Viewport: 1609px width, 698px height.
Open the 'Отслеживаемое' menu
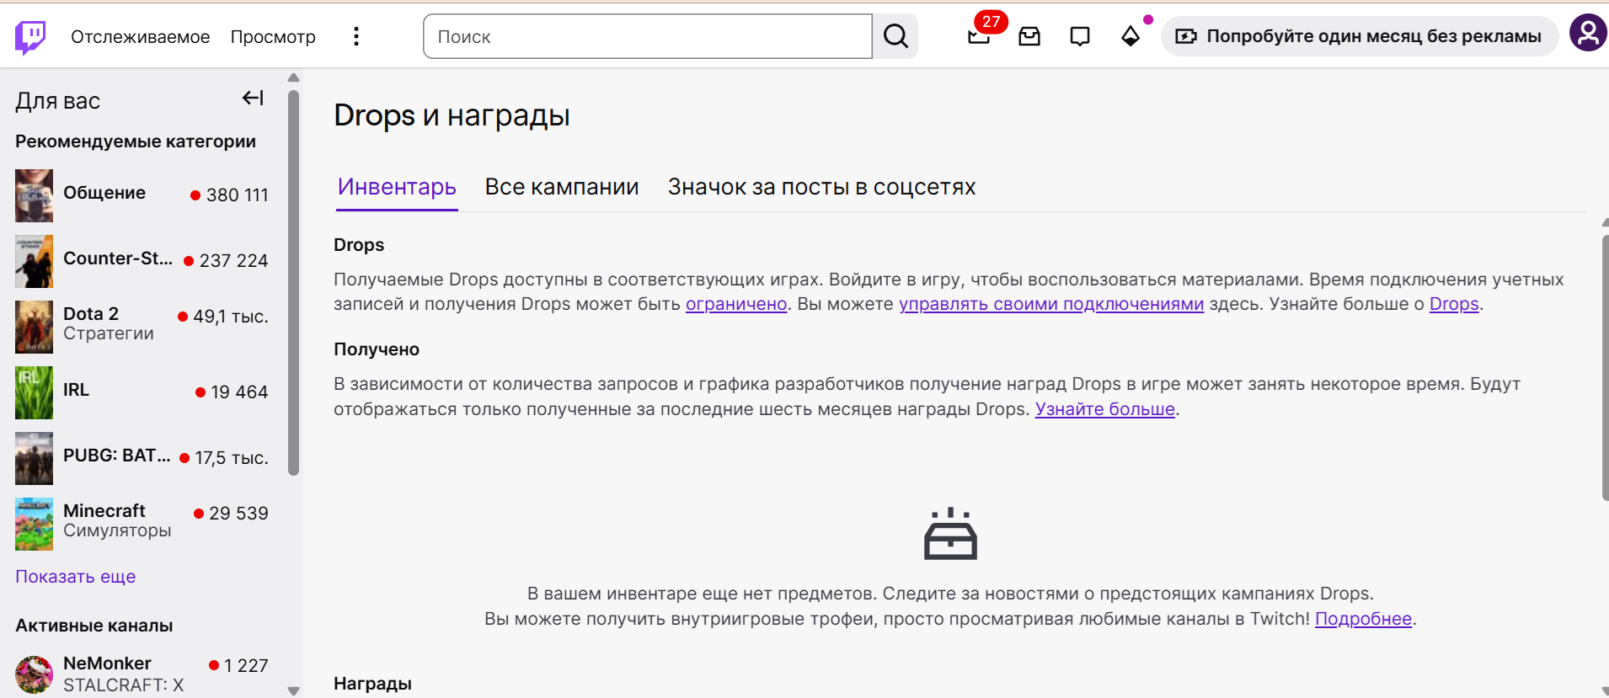pyautogui.click(x=140, y=36)
